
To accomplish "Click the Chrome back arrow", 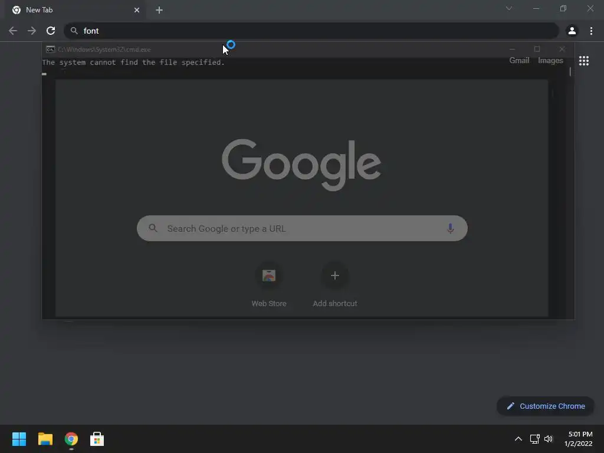I will [13, 31].
